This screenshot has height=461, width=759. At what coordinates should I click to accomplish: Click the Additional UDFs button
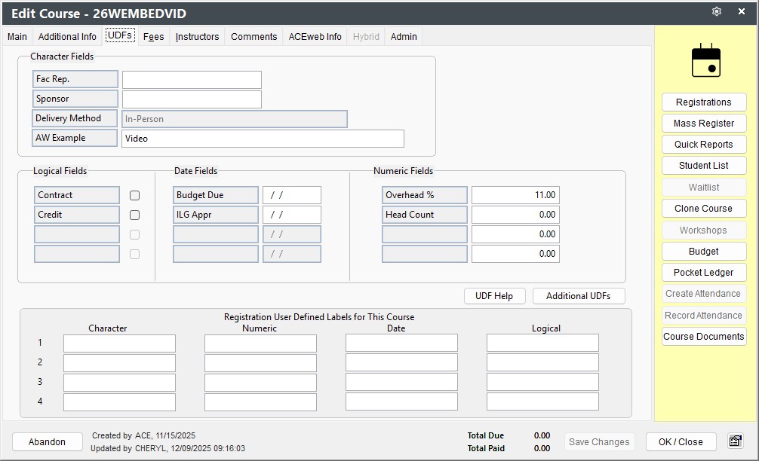[579, 296]
